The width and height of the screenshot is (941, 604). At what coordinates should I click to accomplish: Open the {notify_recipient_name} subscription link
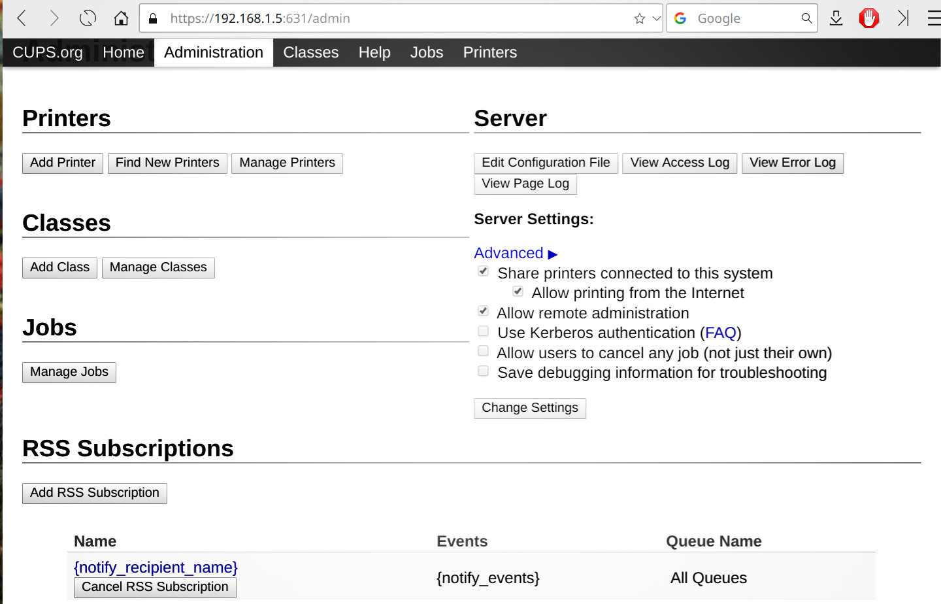[x=156, y=567]
